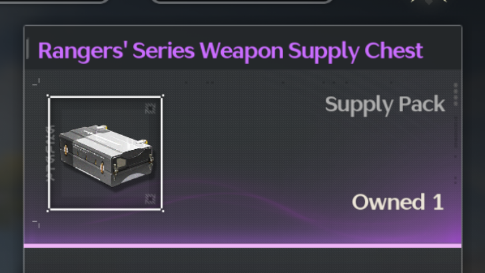Click the gold star icon at top
This screenshot has width=485, height=273.
tap(428, 1)
